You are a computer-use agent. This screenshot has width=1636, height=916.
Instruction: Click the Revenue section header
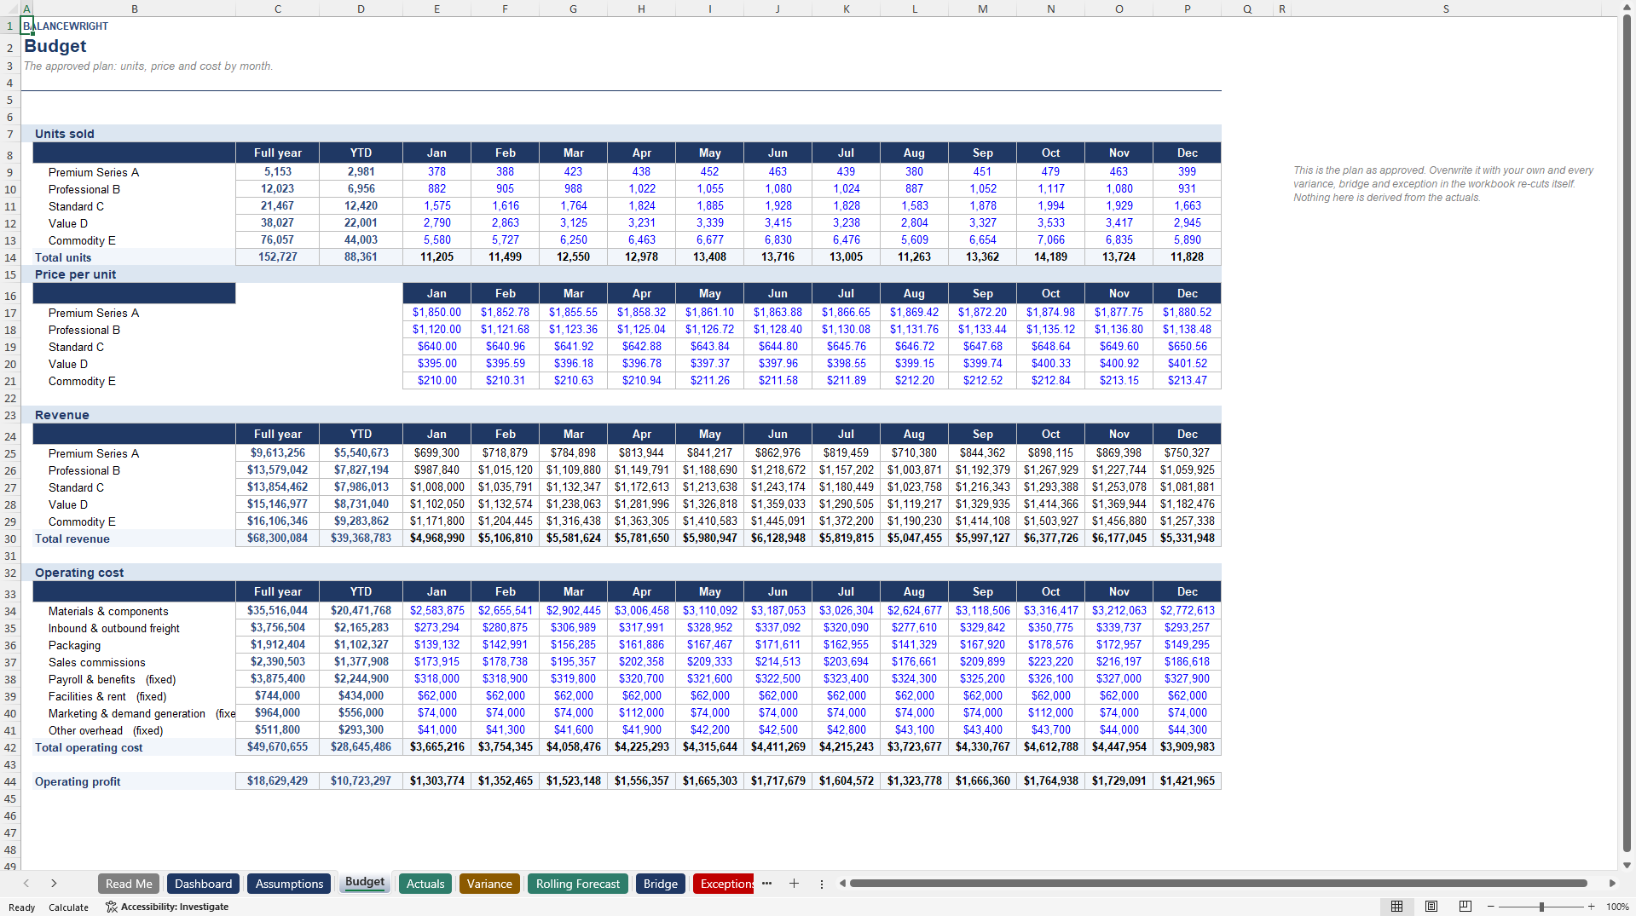pyautogui.click(x=62, y=415)
